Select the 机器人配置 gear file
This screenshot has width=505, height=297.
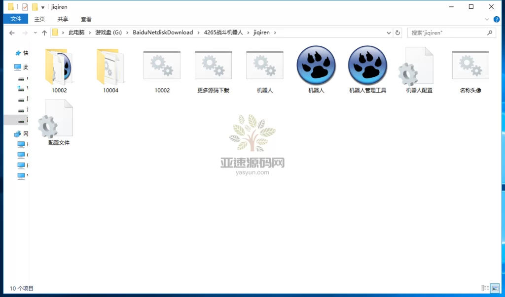click(419, 66)
